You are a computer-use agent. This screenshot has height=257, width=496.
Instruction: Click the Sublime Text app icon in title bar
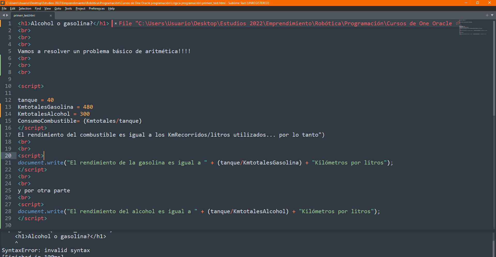(x=3, y=3)
